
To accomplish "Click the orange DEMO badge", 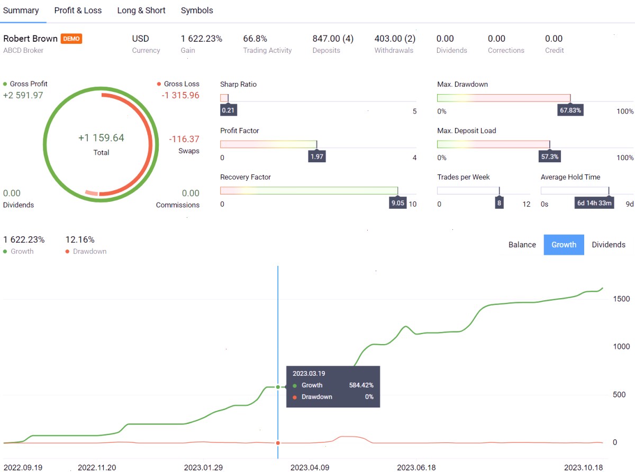I will pos(71,39).
